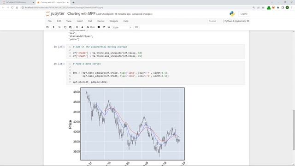Click the Jupyter logo
This screenshot has height=166, width=295.
(x=55, y=14)
